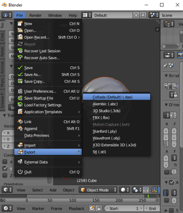This screenshot has width=183, height=213.
Task: Enable the X constraint axis checkbox
Action: (x=5, y=162)
